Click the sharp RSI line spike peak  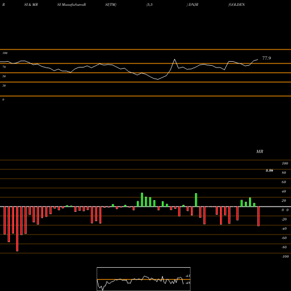point(175,59)
